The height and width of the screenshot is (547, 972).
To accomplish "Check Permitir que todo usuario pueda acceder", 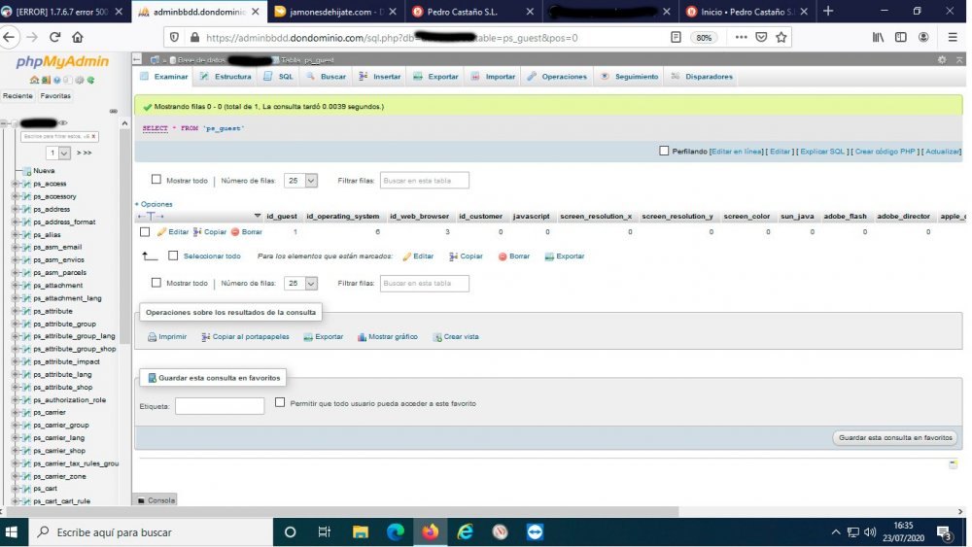I will (280, 402).
